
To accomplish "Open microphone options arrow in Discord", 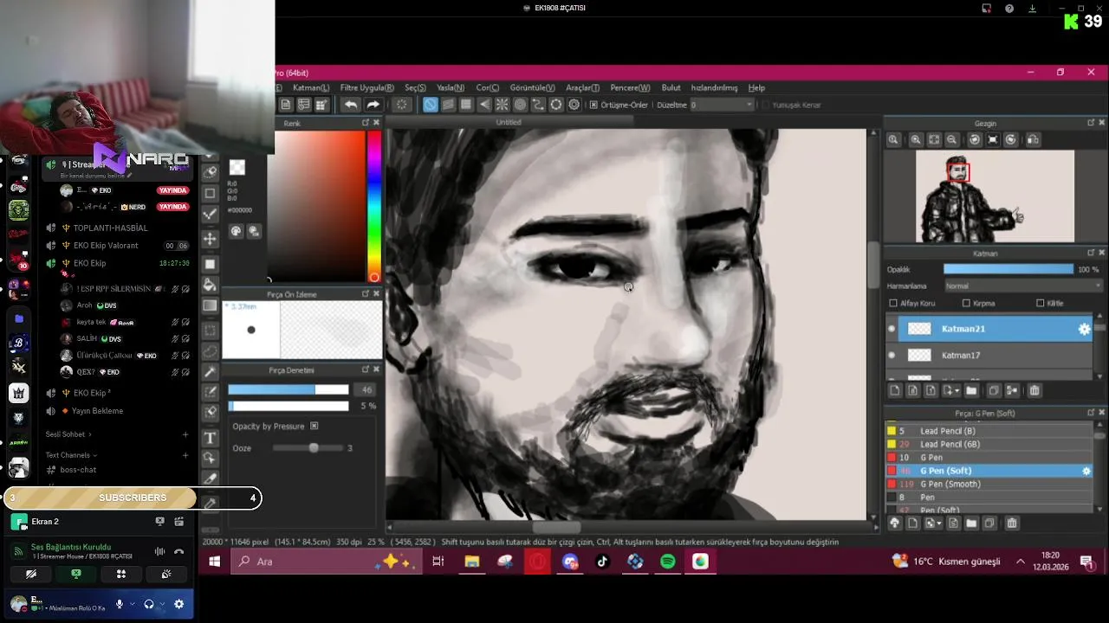I will [134, 604].
